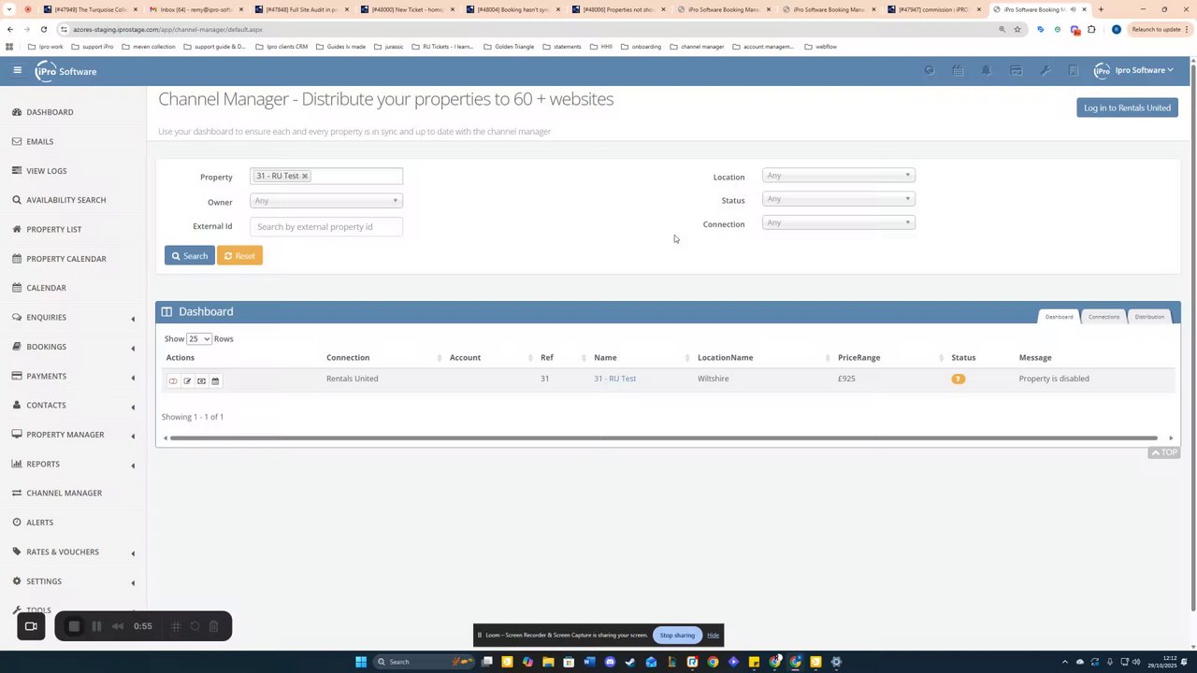Open the Ipro Software account dropdown
1197x673 pixels.
(1133, 70)
